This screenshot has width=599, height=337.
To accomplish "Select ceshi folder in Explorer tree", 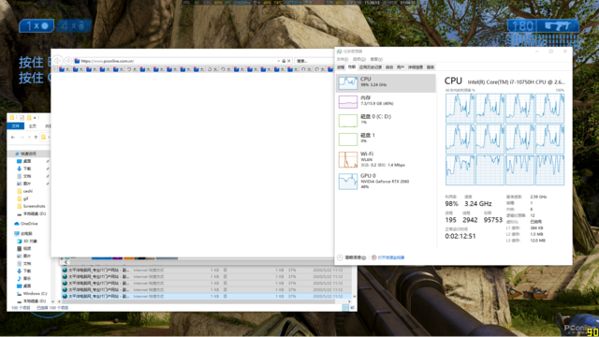I will [27, 191].
